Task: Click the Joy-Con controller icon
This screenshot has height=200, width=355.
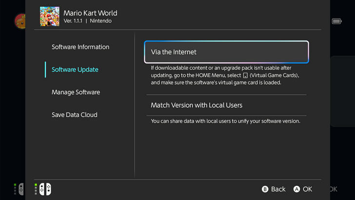Action: click(x=45, y=189)
